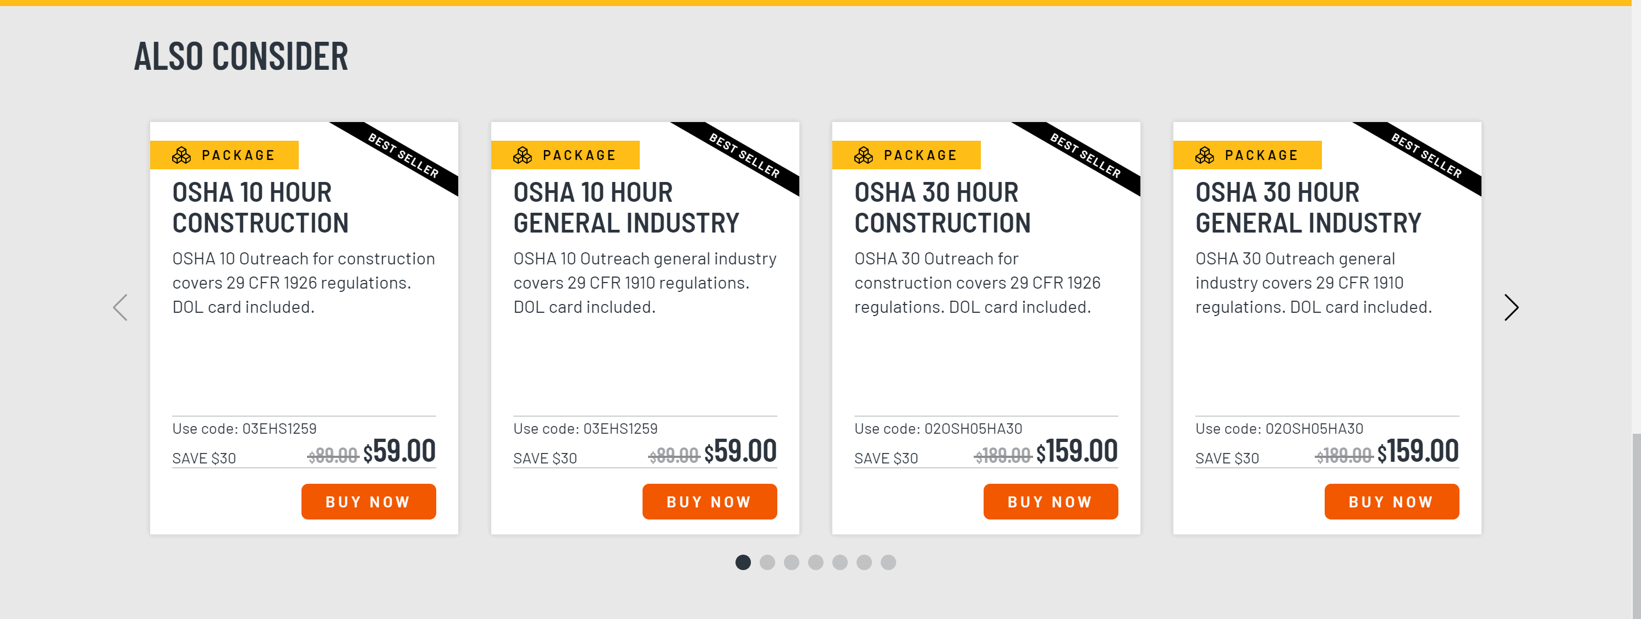Buy the OSHA 30 Hour Construction package
1641x619 pixels.
click(x=1051, y=502)
